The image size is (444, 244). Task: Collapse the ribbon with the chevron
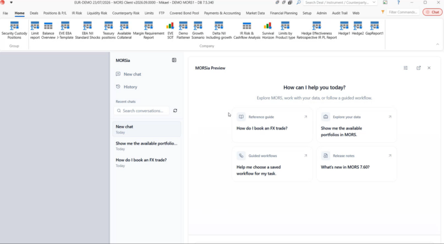[438, 45]
